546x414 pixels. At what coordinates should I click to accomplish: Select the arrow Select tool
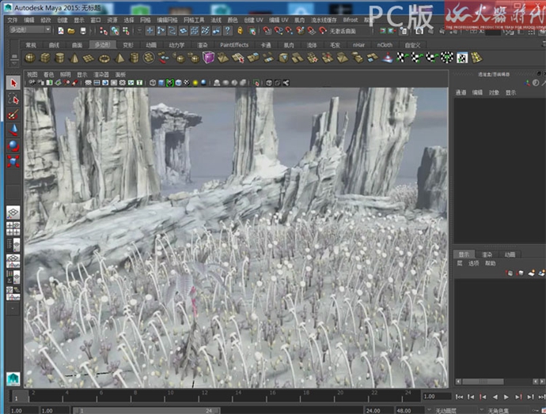(13, 83)
